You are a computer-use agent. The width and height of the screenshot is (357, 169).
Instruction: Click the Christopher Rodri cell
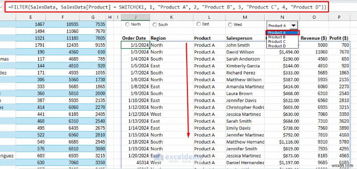pyautogui.click(x=245, y=107)
